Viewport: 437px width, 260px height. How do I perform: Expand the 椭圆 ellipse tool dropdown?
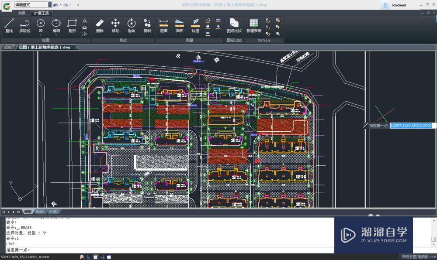pos(56,35)
